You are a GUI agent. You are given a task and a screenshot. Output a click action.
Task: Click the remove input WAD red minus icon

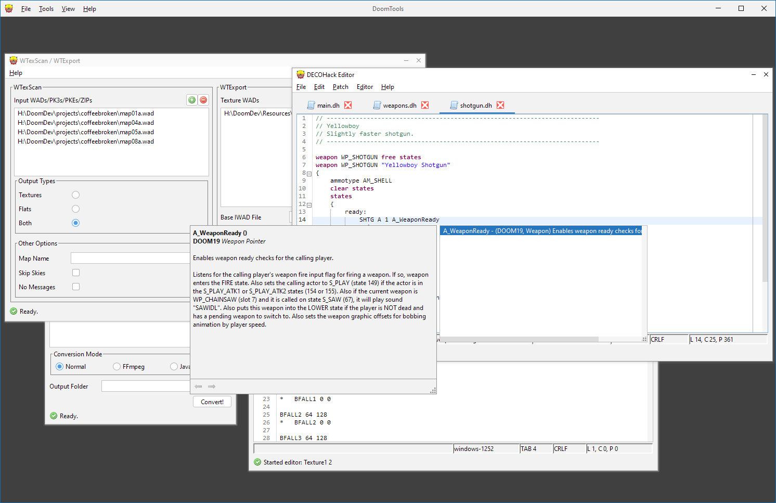tap(203, 100)
